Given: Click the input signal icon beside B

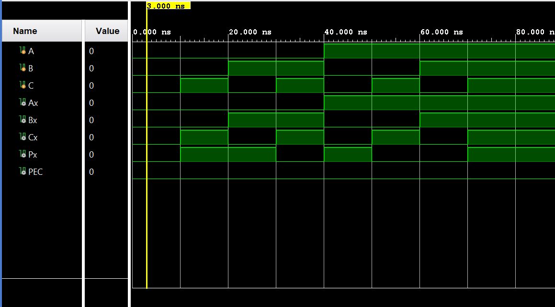Looking at the screenshot, I should click(23, 68).
